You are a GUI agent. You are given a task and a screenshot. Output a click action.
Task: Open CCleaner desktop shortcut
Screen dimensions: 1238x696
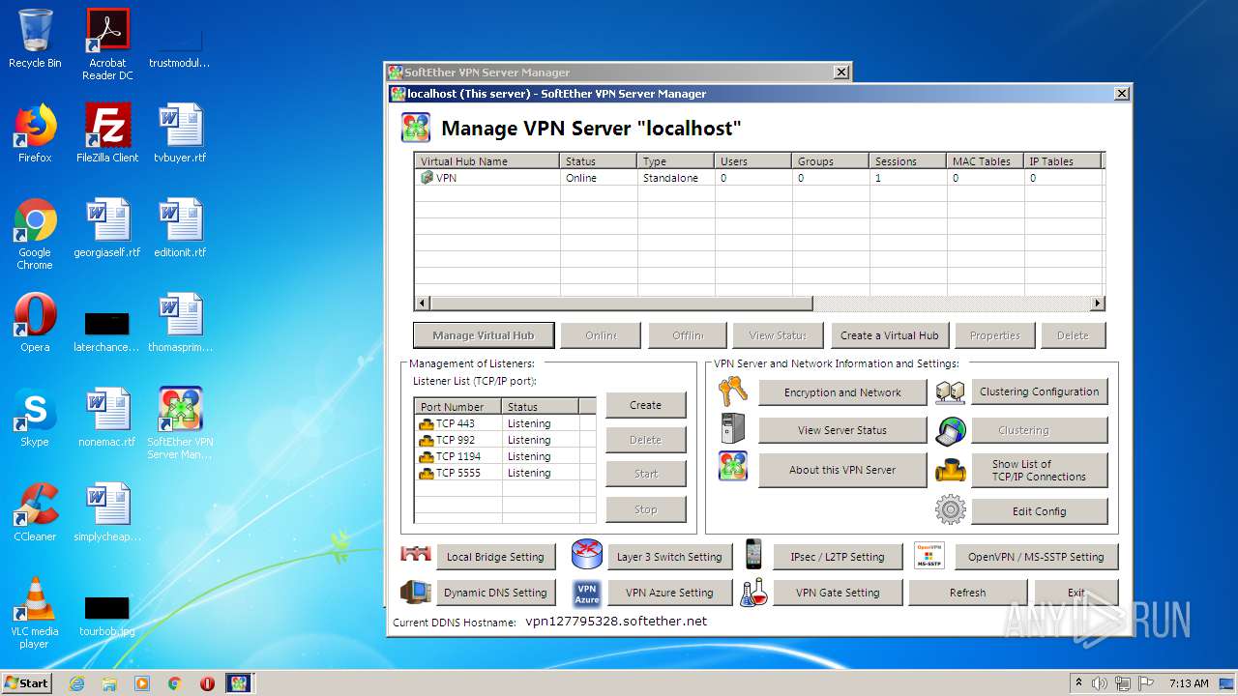coord(35,512)
